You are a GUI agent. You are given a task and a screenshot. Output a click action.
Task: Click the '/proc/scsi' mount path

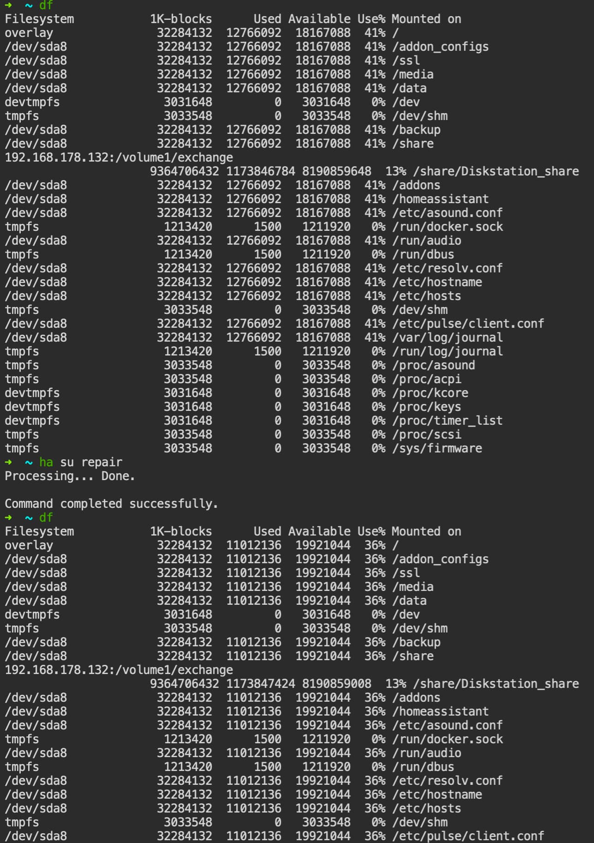click(x=427, y=434)
